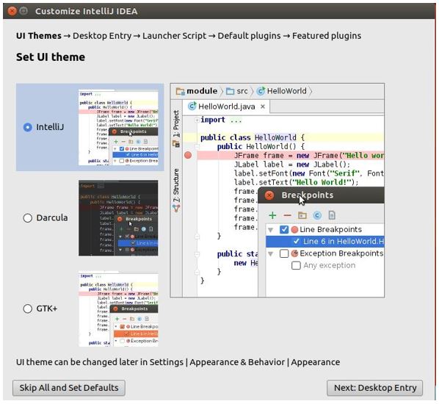Click the red breakpoint in the gutter

(188, 155)
